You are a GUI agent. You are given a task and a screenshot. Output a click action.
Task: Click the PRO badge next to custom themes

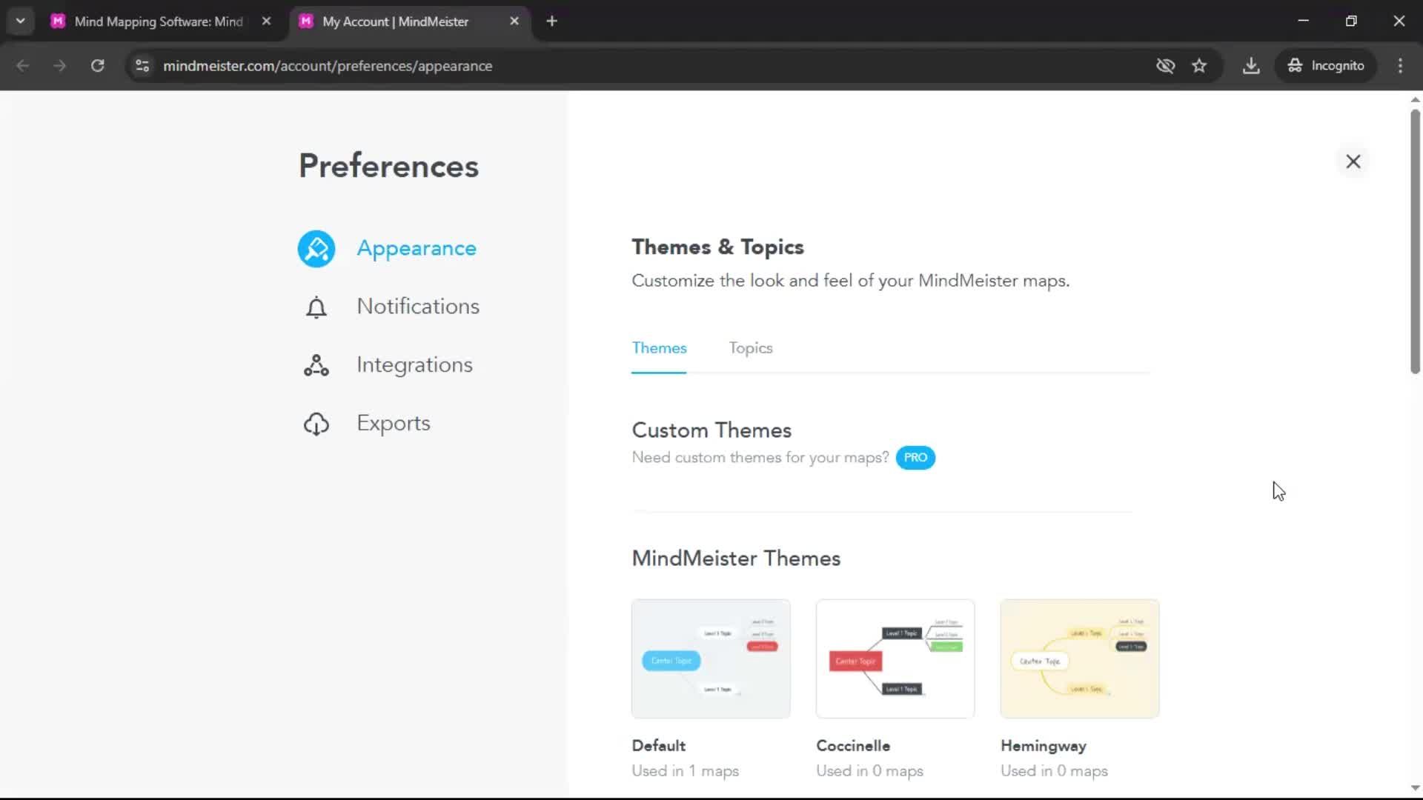click(x=915, y=458)
